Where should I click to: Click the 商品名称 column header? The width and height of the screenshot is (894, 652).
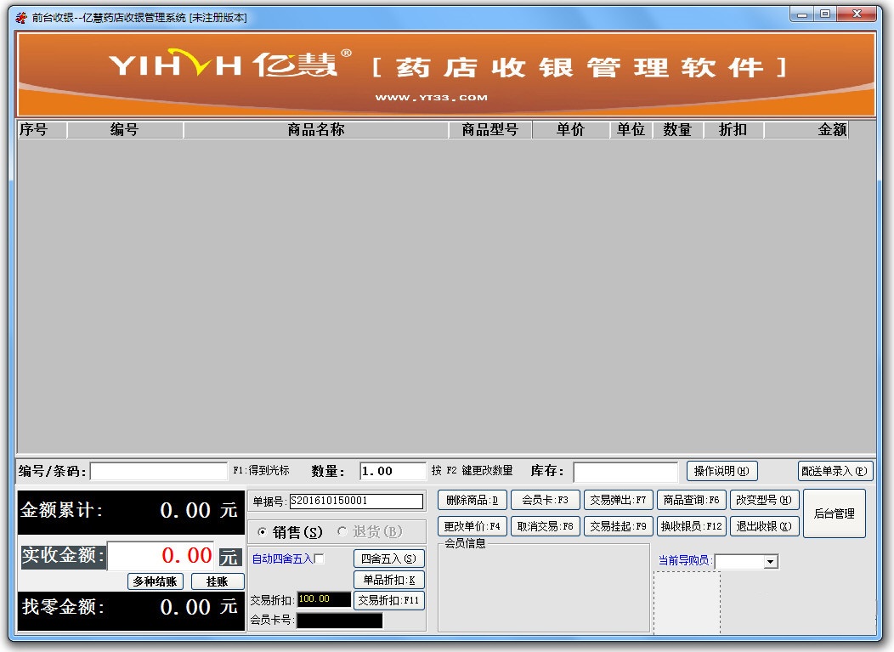click(x=316, y=130)
